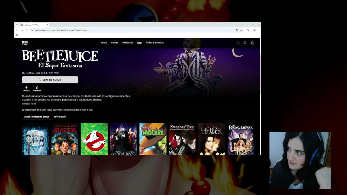The height and width of the screenshot is (195, 347).
Task: Open the Terror genre link
Action: click(33, 104)
